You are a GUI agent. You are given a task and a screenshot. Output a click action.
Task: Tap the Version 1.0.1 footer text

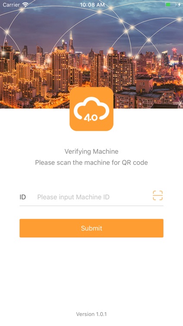pos(91,314)
